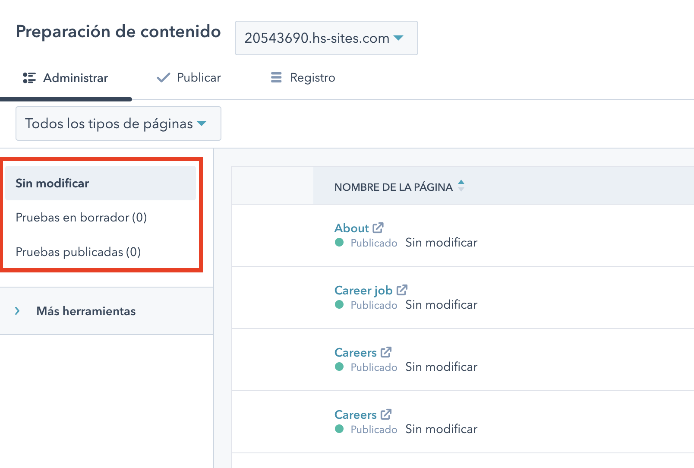
Task: Click the sort arrows on Nombre de la página
Action: point(461,186)
